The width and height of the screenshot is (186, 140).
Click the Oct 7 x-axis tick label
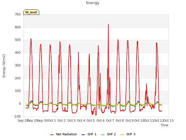(110, 120)
